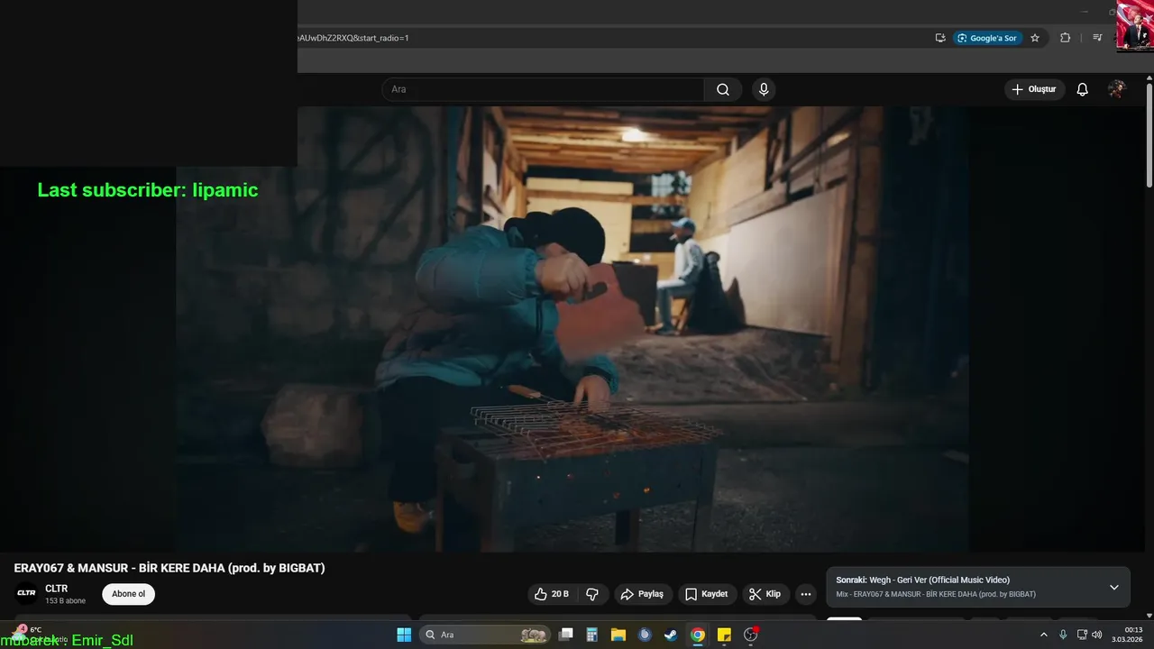
Task: Bookmark this page with the star icon
Action: click(1035, 38)
